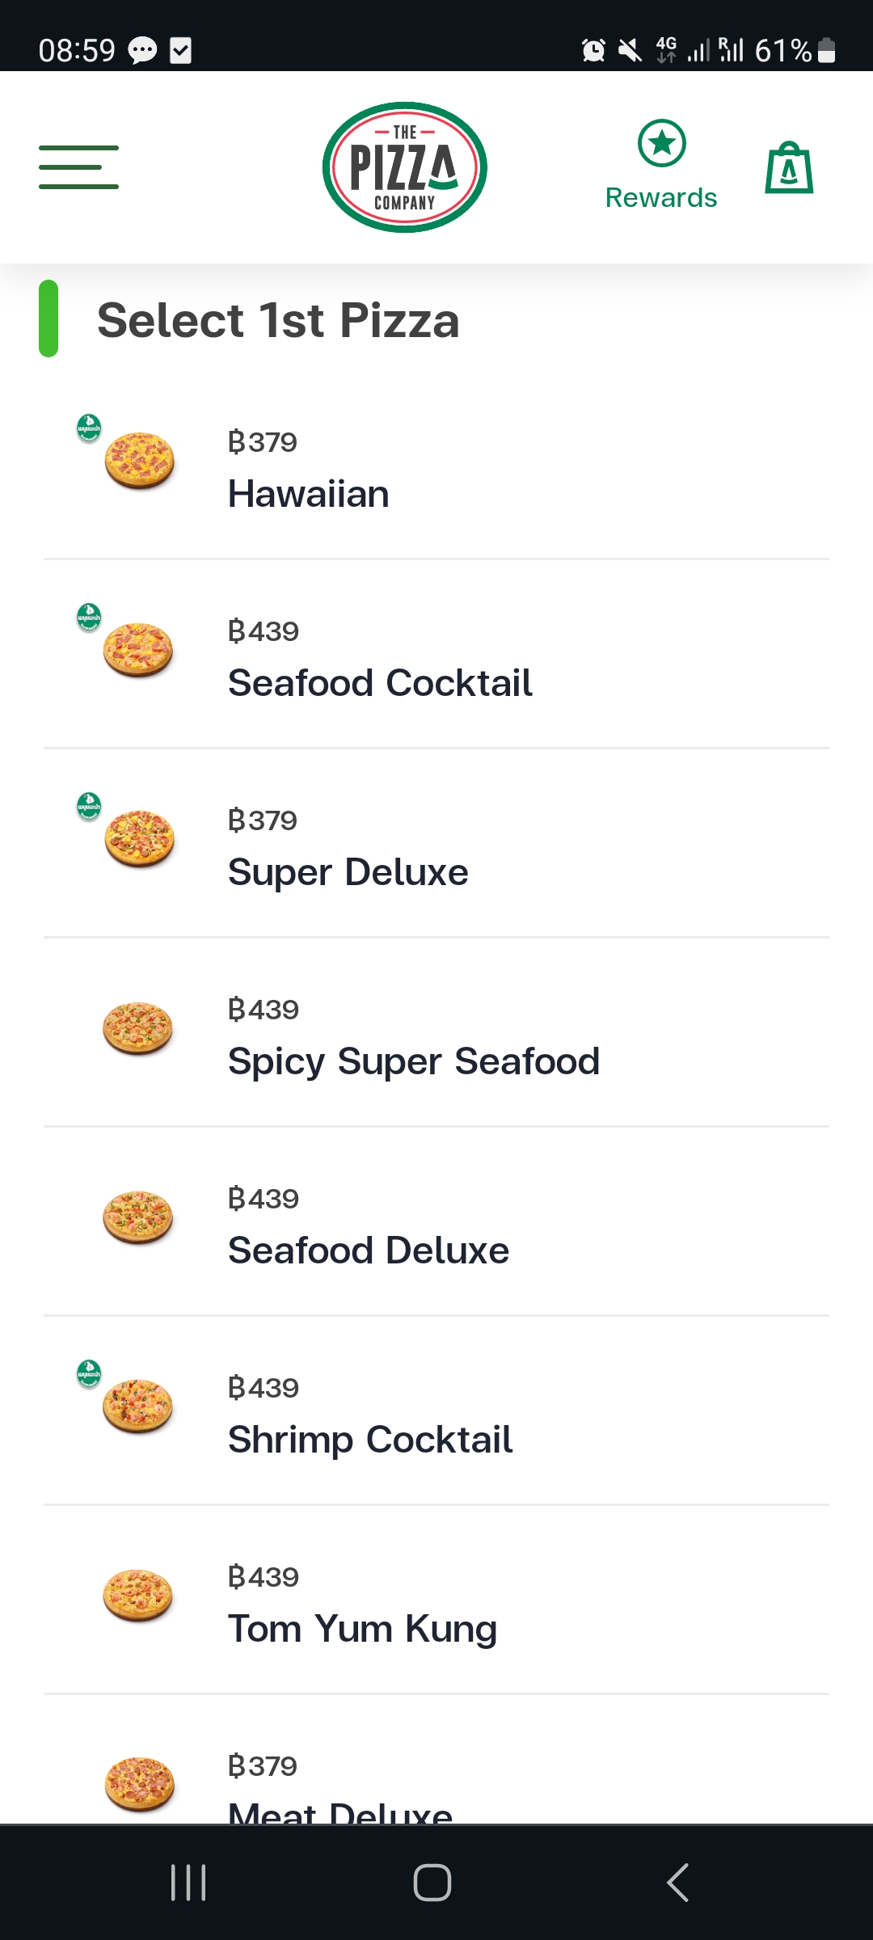Viewport: 873px width, 1940px height.
Task: Choose Seafood Deluxe pizza
Action: point(369,1250)
